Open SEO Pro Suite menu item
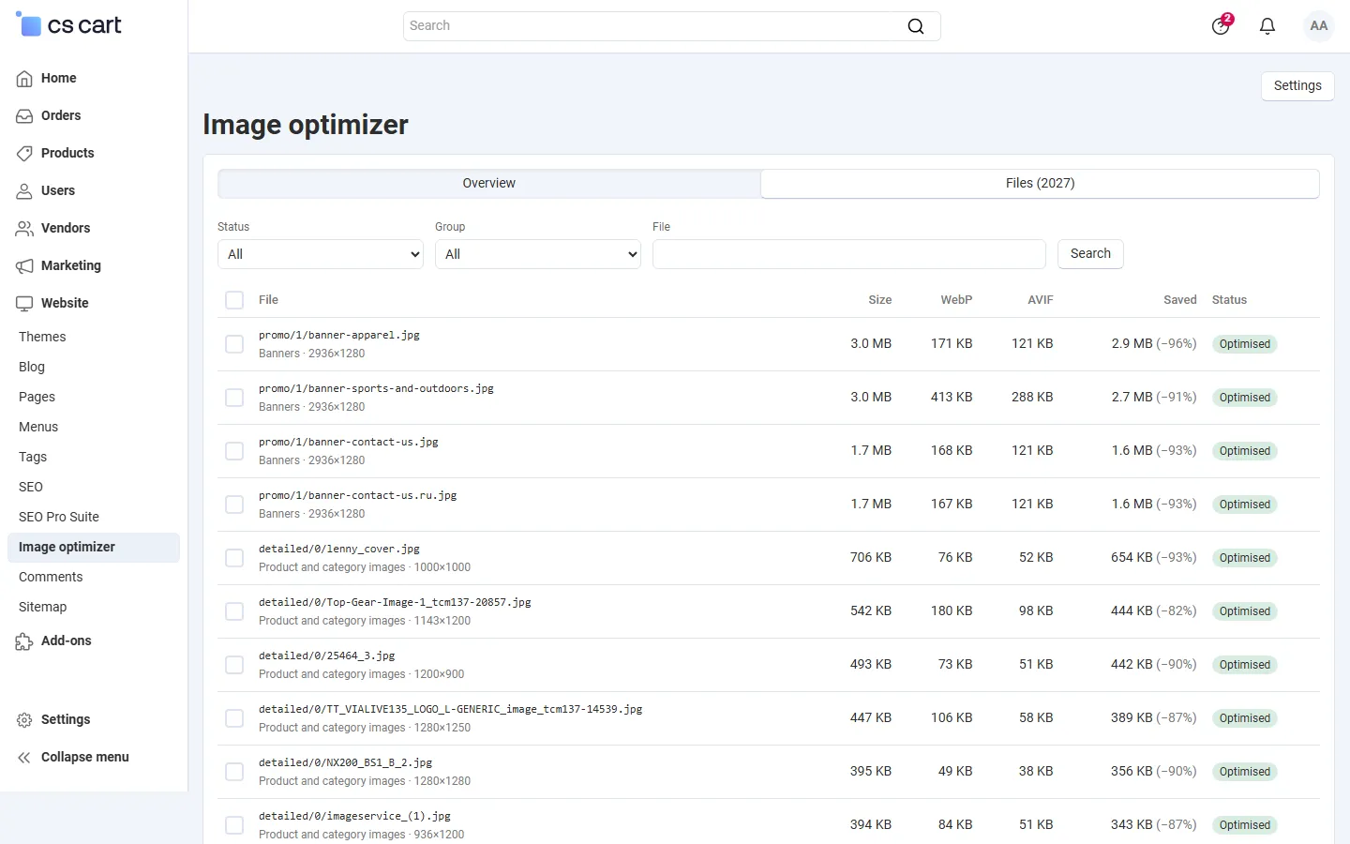This screenshot has width=1350, height=844. coord(59,517)
